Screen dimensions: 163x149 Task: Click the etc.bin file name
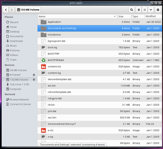tap(52, 86)
